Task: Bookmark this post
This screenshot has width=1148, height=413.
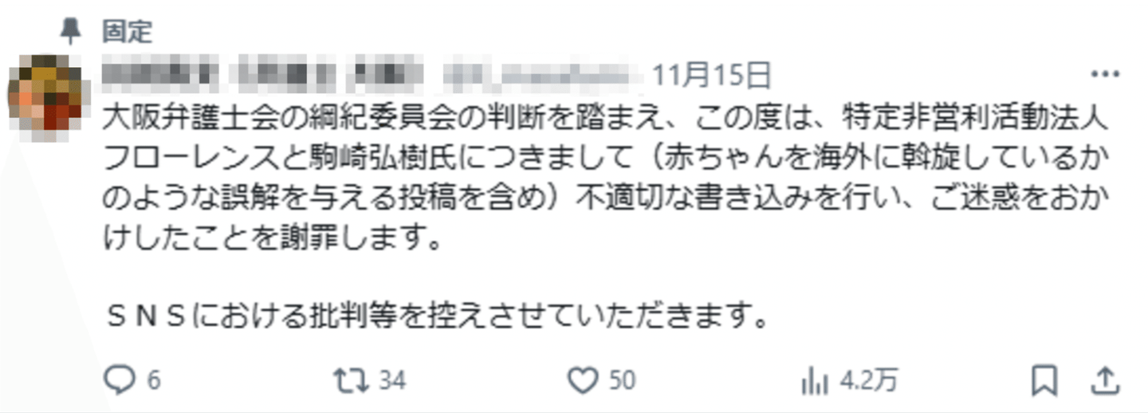Action: coord(1044,381)
